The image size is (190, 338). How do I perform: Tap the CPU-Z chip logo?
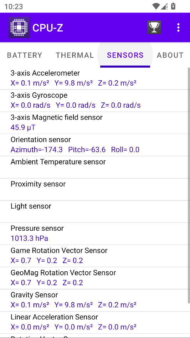(19, 27)
